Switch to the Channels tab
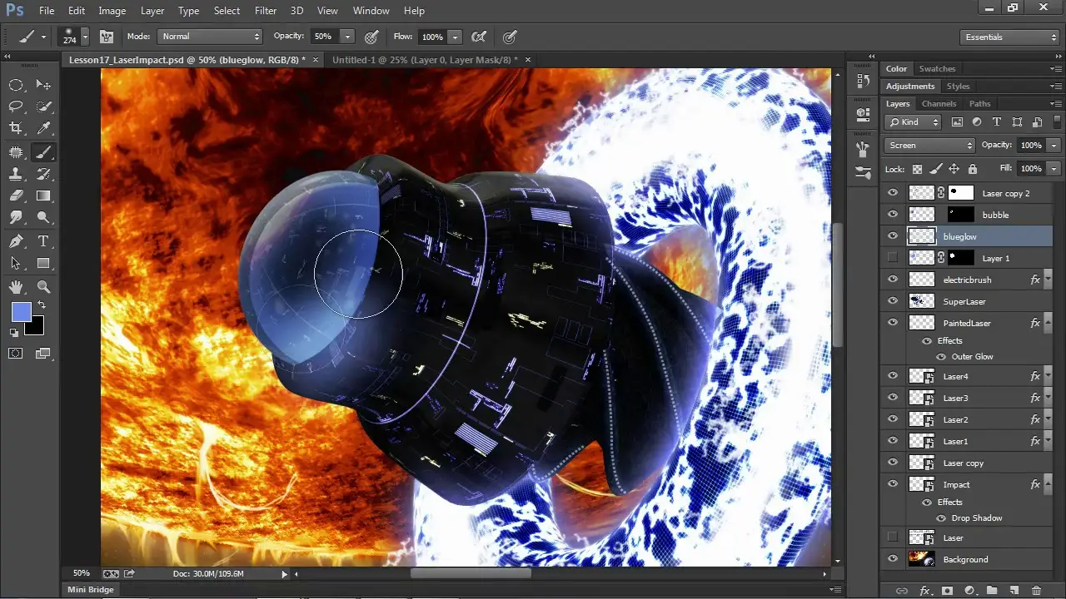This screenshot has height=599, width=1066. 939,104
